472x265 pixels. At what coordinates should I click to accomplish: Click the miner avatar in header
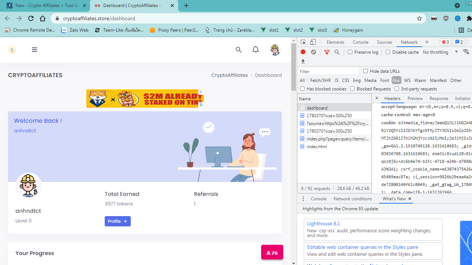click(x=275, y=50)
